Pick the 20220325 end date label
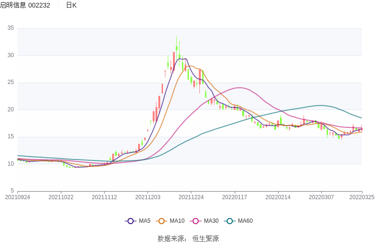Screen dimensions: 377x244 362,197
